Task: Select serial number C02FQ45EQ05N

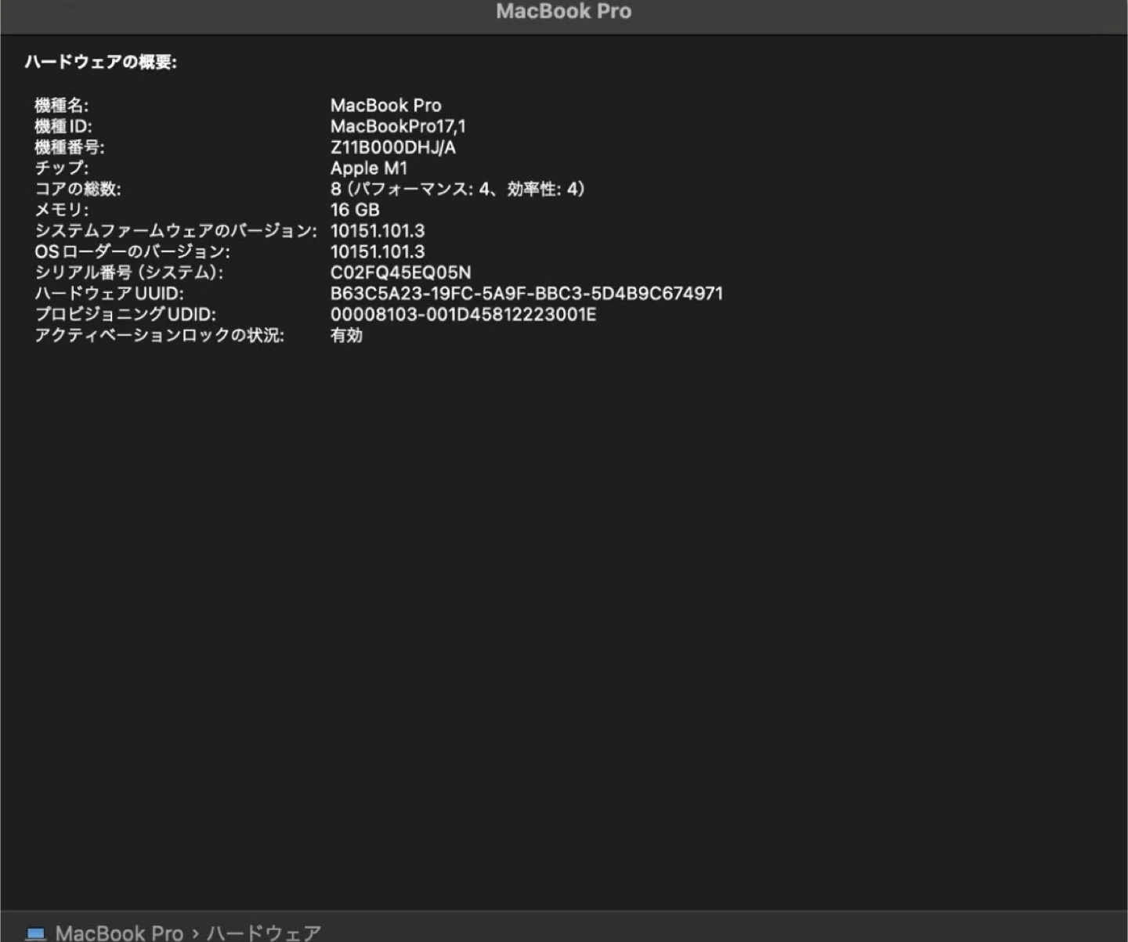Action: (x=400, y=272)
